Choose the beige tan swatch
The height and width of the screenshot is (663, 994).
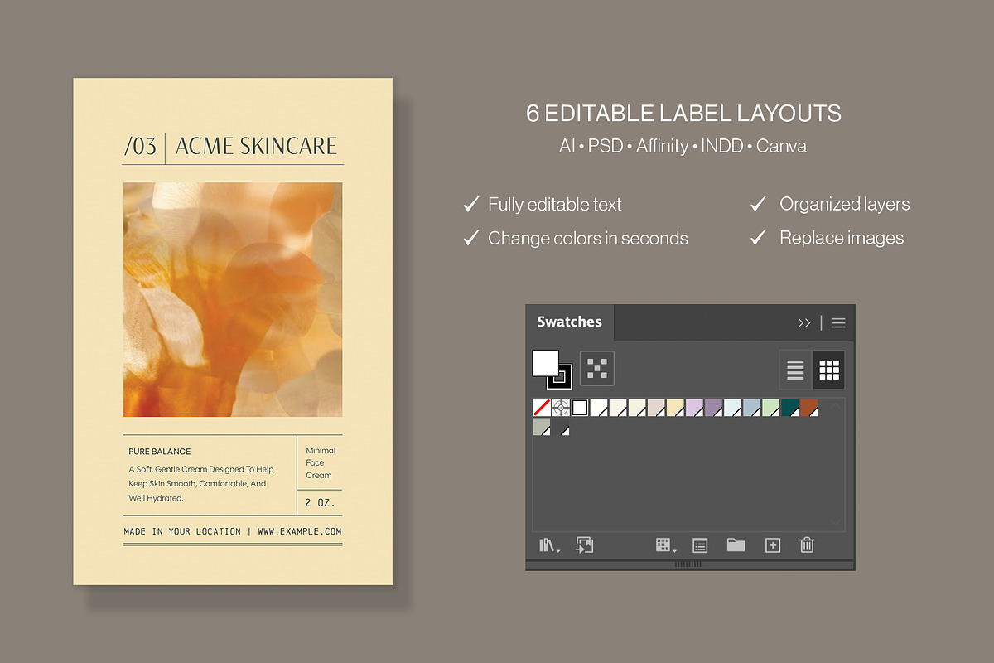click(656, 408)
